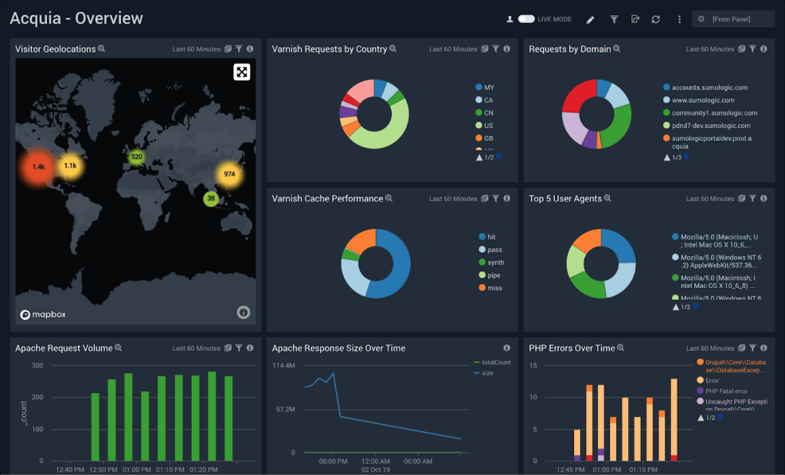Open the share/export icon in the top bar
Screen dimensions: 785x475
coord(635,18)
